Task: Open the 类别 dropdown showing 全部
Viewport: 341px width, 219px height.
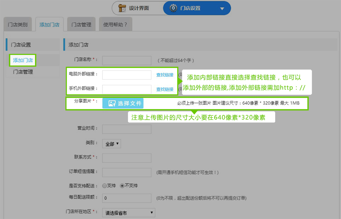Action: (x=112, y=143)
